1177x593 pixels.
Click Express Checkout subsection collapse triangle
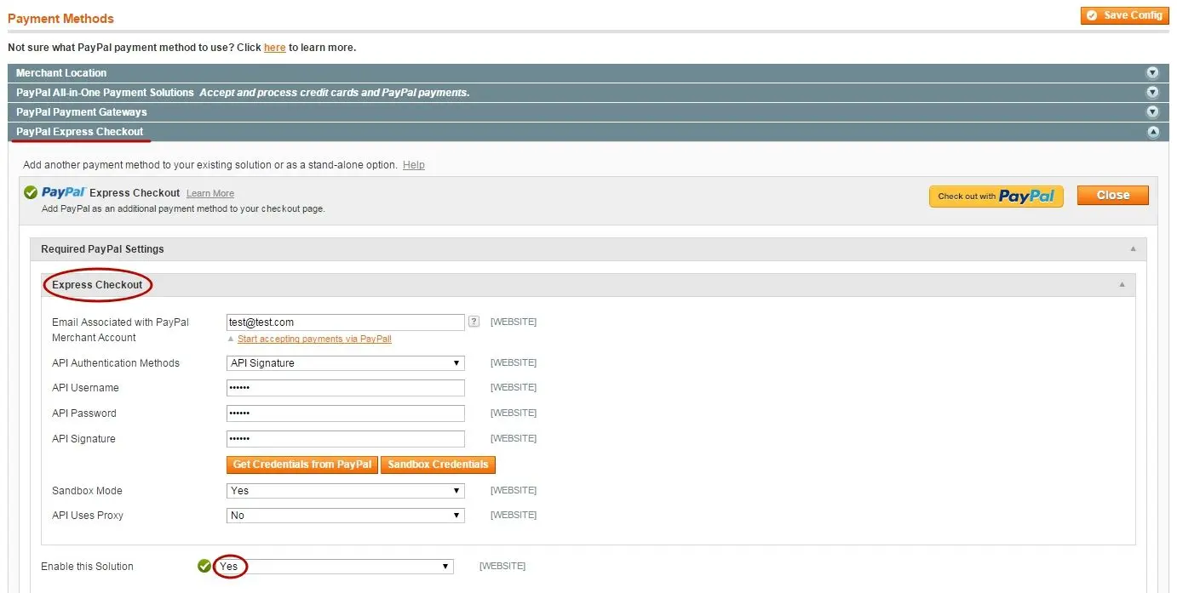[x=1122, y=285]
